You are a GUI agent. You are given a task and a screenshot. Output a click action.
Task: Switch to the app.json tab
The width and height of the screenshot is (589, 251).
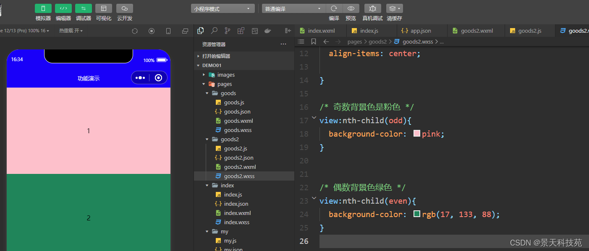pos(422,31)
